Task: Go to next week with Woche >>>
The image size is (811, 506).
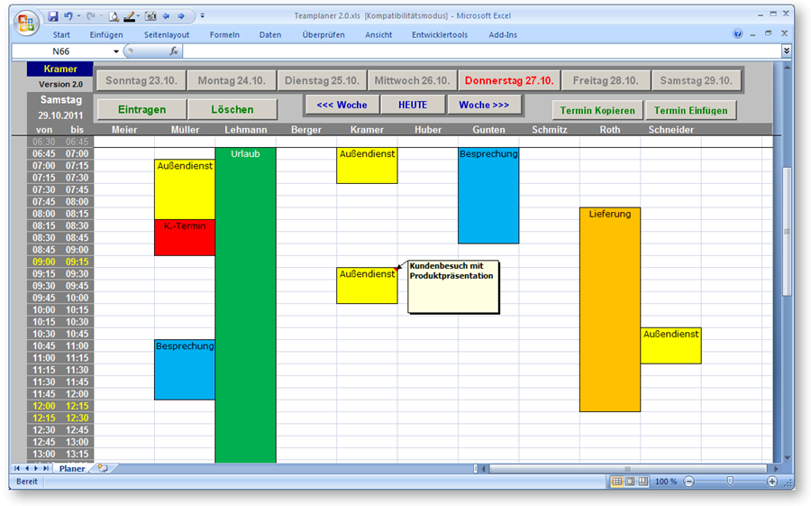Action: pyautogui.click(x=484, y=105)
